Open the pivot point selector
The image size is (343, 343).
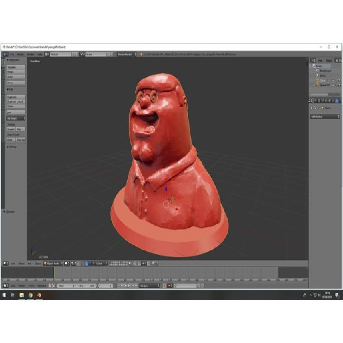[73, 263]
